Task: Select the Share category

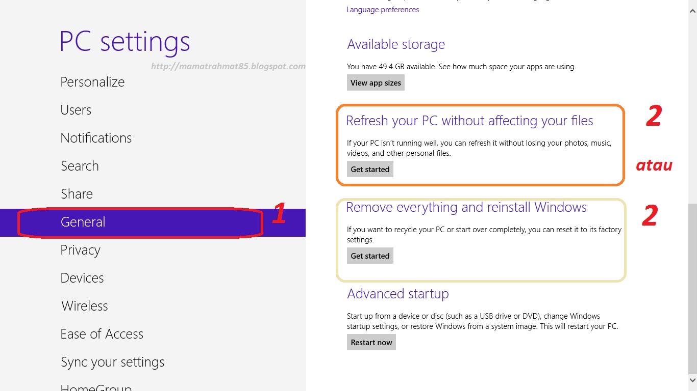Action: pyautogui.click(x=77, y=194)
